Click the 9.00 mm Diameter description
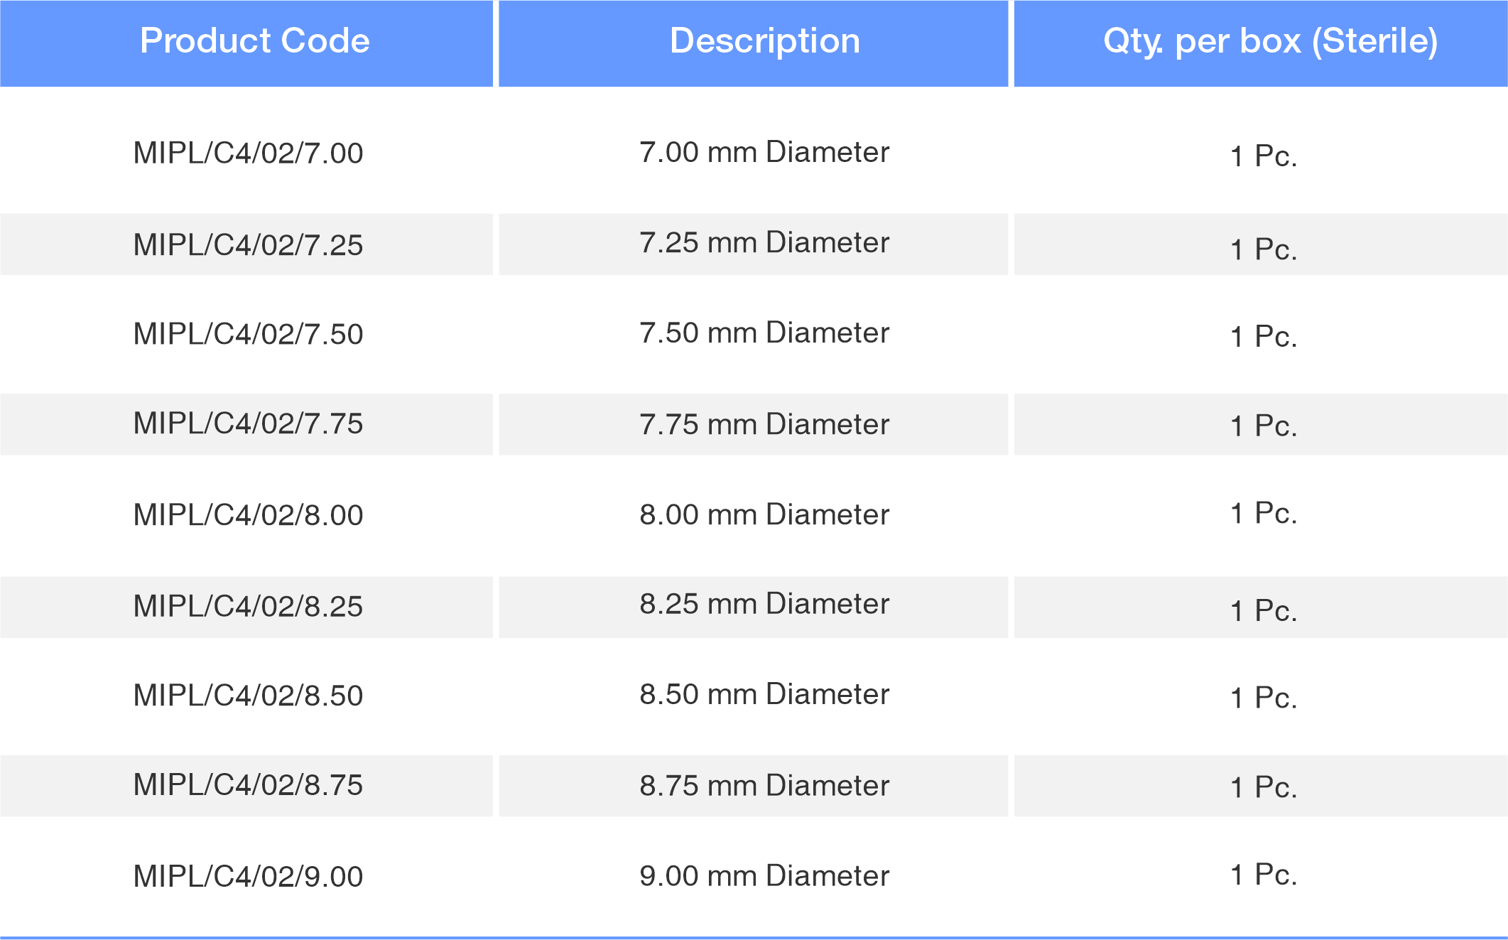The height and width of the screenshot is (940, 1508). click(x=764, y=875)
